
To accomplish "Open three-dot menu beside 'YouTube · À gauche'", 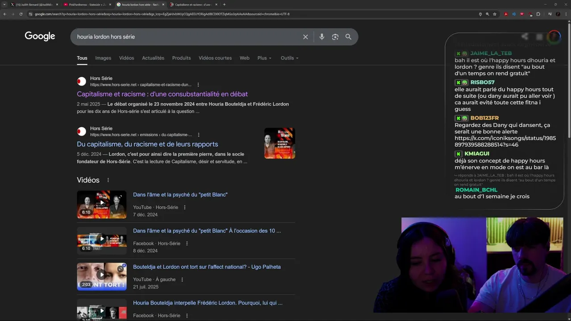I will click(182, 280).
